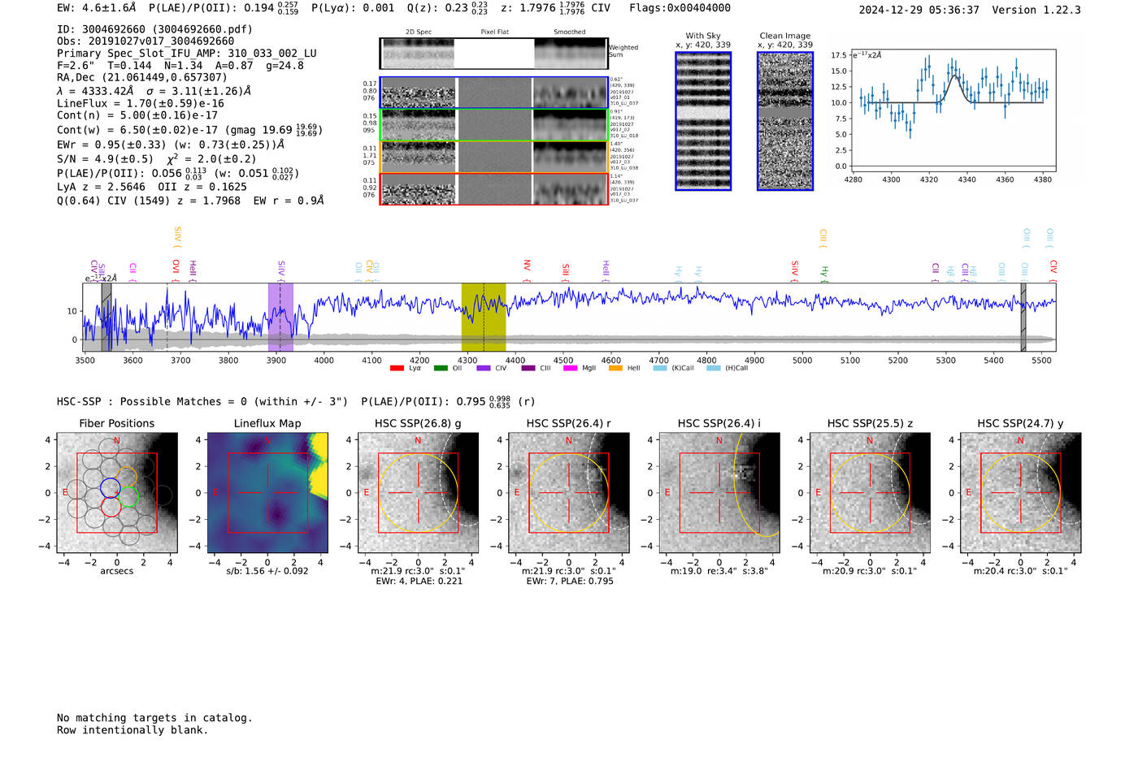Select the red-bordered 2D fiber spectrum row
1138x774 pixels.
[493, 188]
